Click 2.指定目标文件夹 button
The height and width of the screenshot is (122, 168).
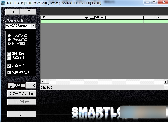(x=22, y=94)
